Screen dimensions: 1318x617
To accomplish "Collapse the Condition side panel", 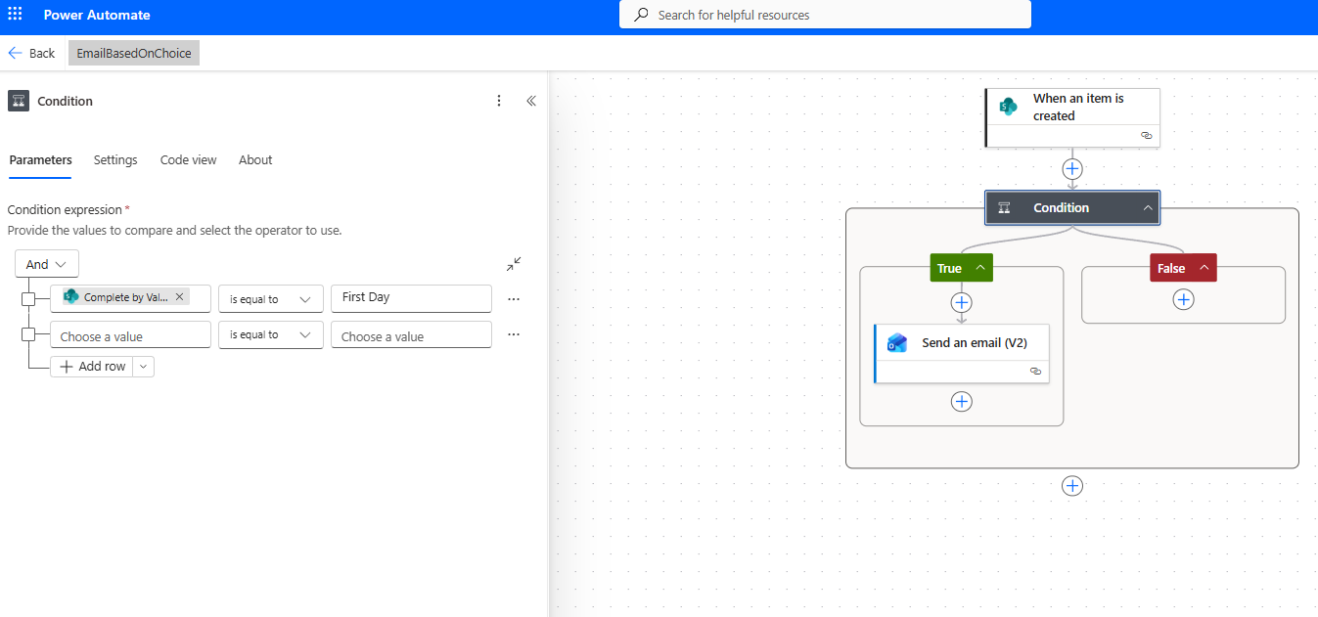I will [531, 101].
